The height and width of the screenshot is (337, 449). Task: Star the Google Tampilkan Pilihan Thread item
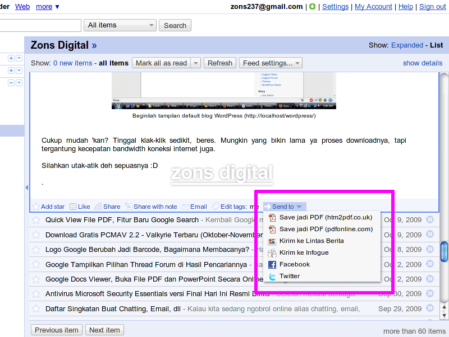point(36,264)
